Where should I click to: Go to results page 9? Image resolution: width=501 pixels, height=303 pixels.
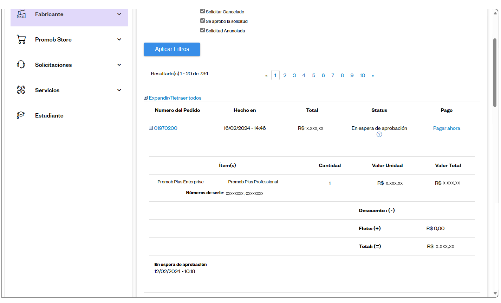pyautogui.click(x=352, y=75)
